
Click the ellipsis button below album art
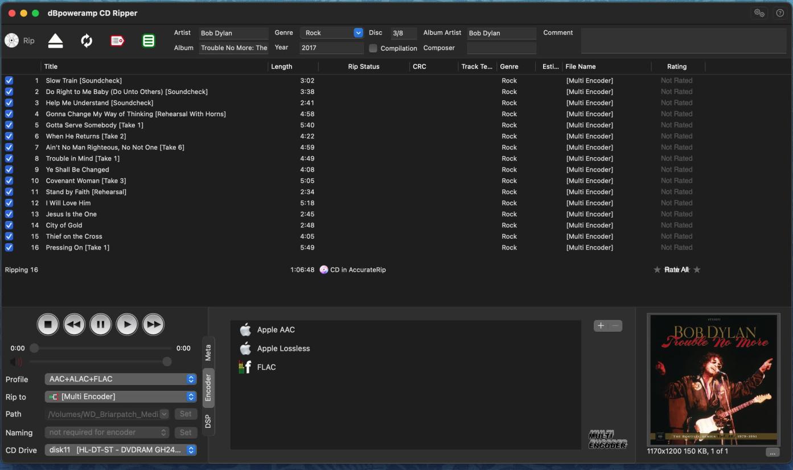(773, 452)
